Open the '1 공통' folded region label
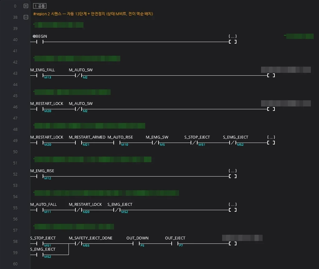Image resolution: width=319 pixels, height=269 pixels. point(40,6)
